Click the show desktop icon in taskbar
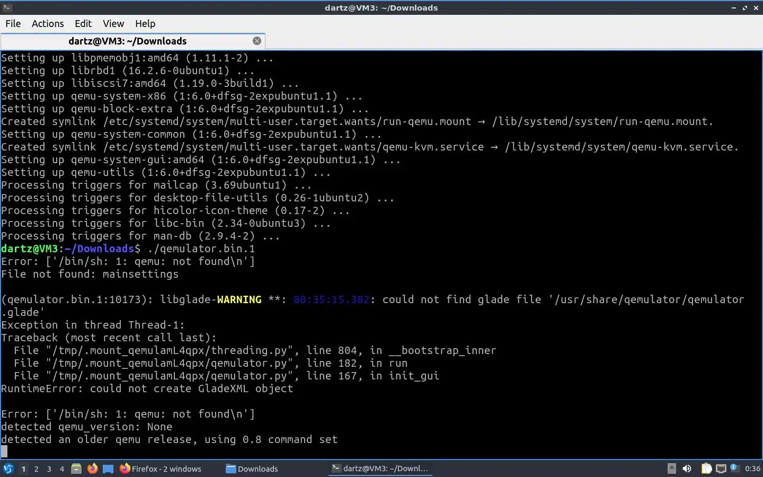The height and width of the screenshot is (477, 763). (108, 469)
